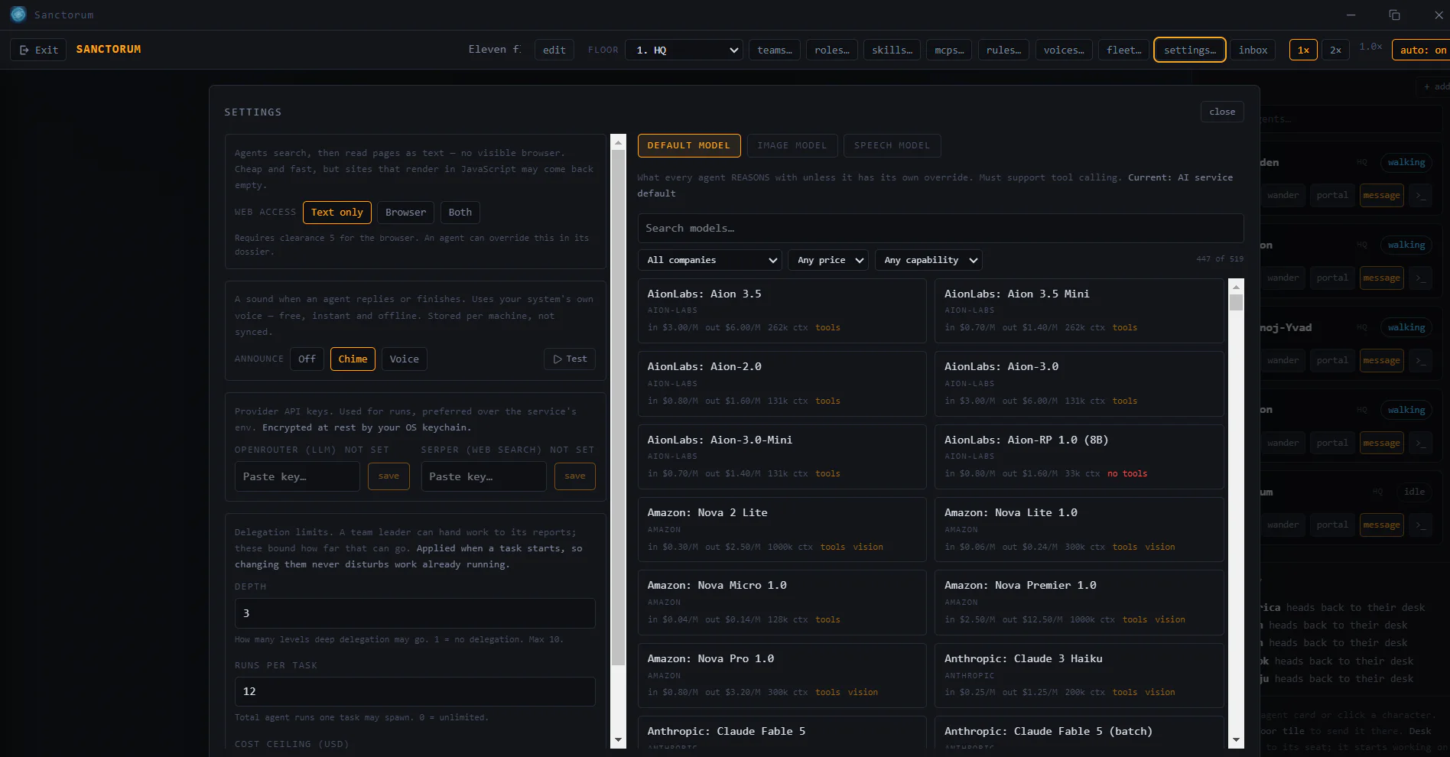Select Browser web access option
Viewport: 1450px width, 757px height.
point(405,213)
